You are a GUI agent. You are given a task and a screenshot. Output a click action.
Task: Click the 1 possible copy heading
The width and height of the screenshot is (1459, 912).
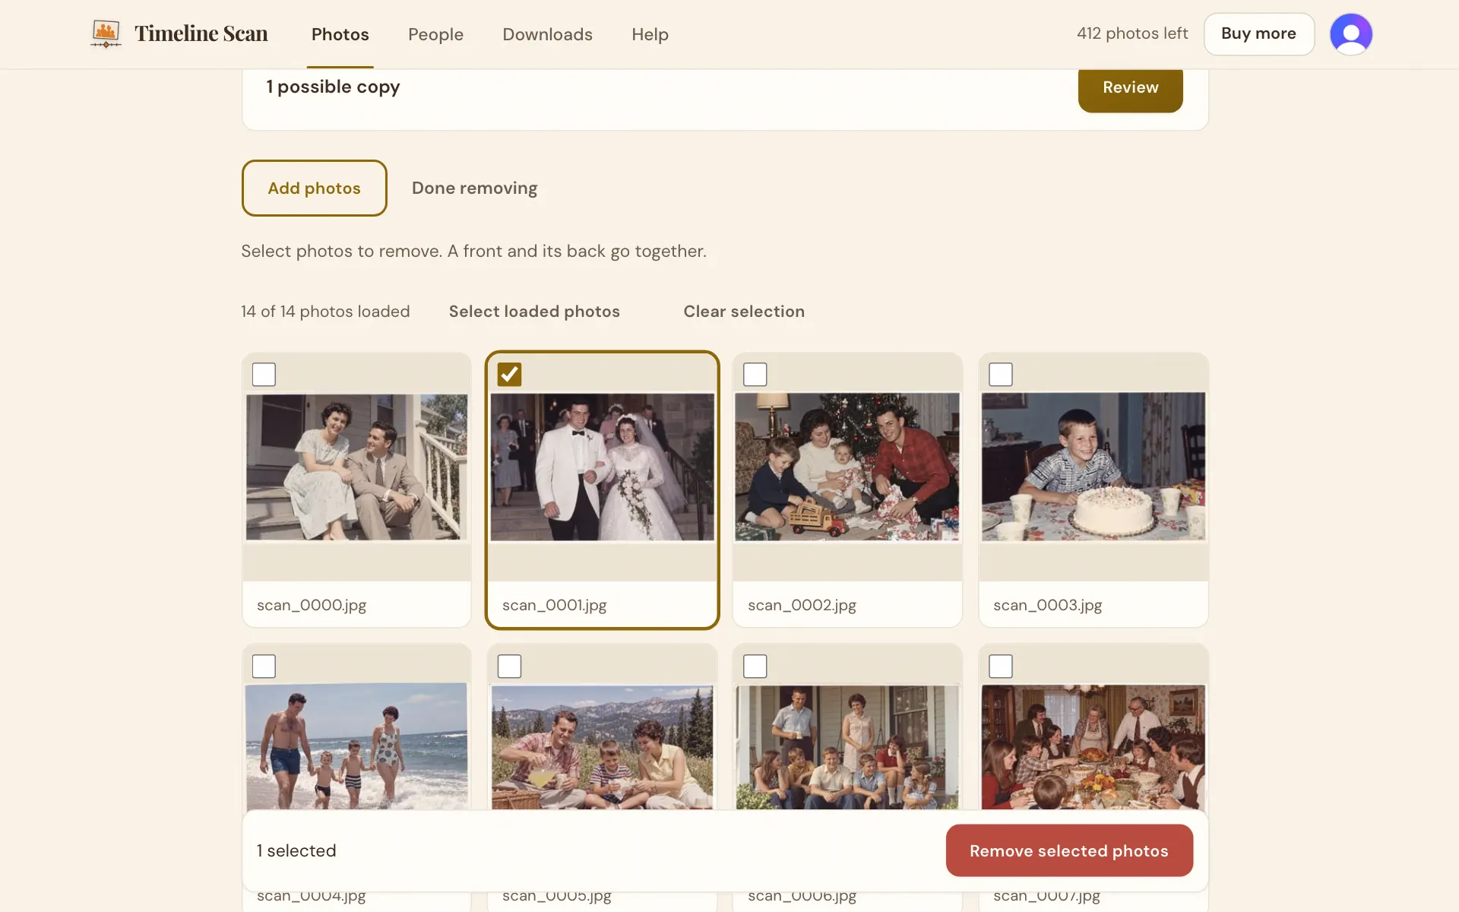(333, 87)
